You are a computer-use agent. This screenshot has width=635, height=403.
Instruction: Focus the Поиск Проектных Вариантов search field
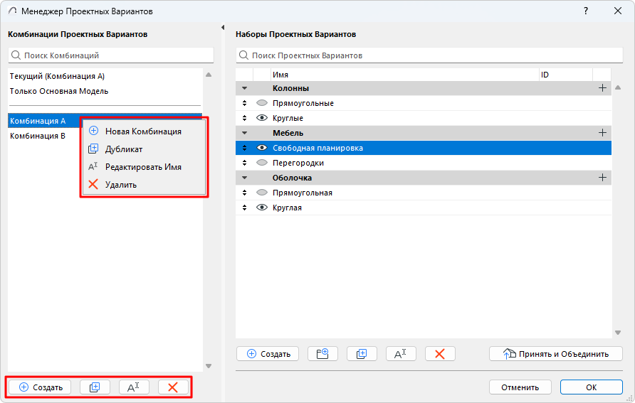427,55
